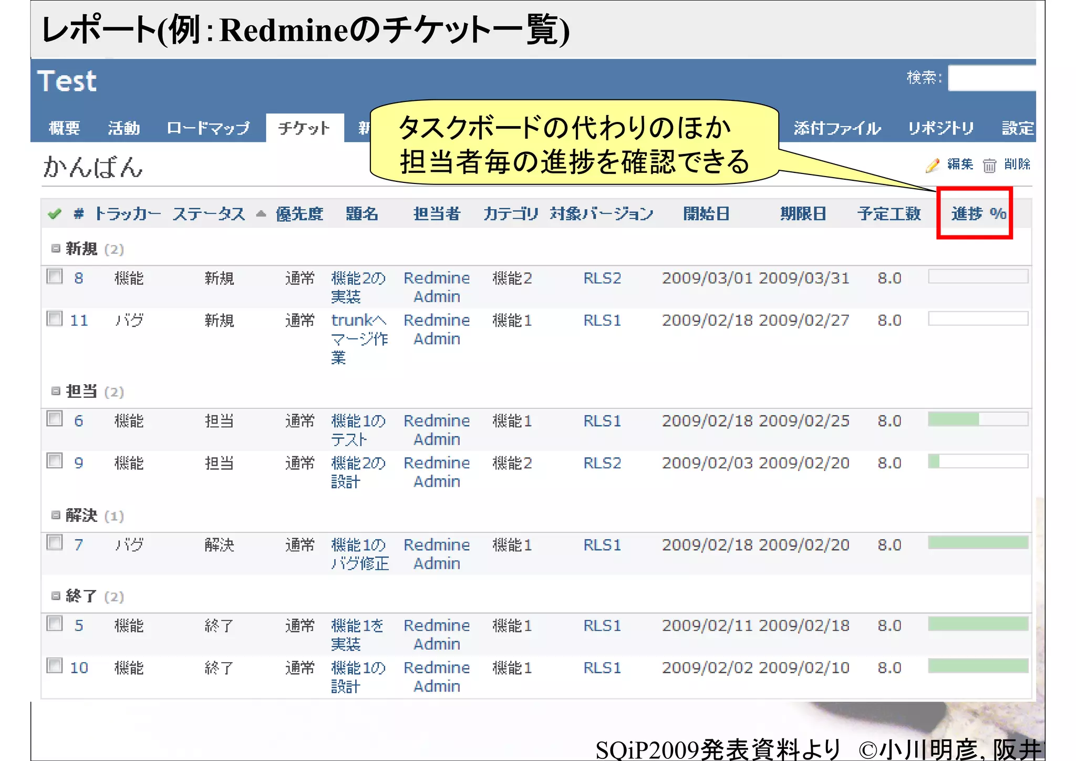The width and height of the screenshot is (1076, 761).
Task: Click into the 検索 search field
Action: point(992,78)
